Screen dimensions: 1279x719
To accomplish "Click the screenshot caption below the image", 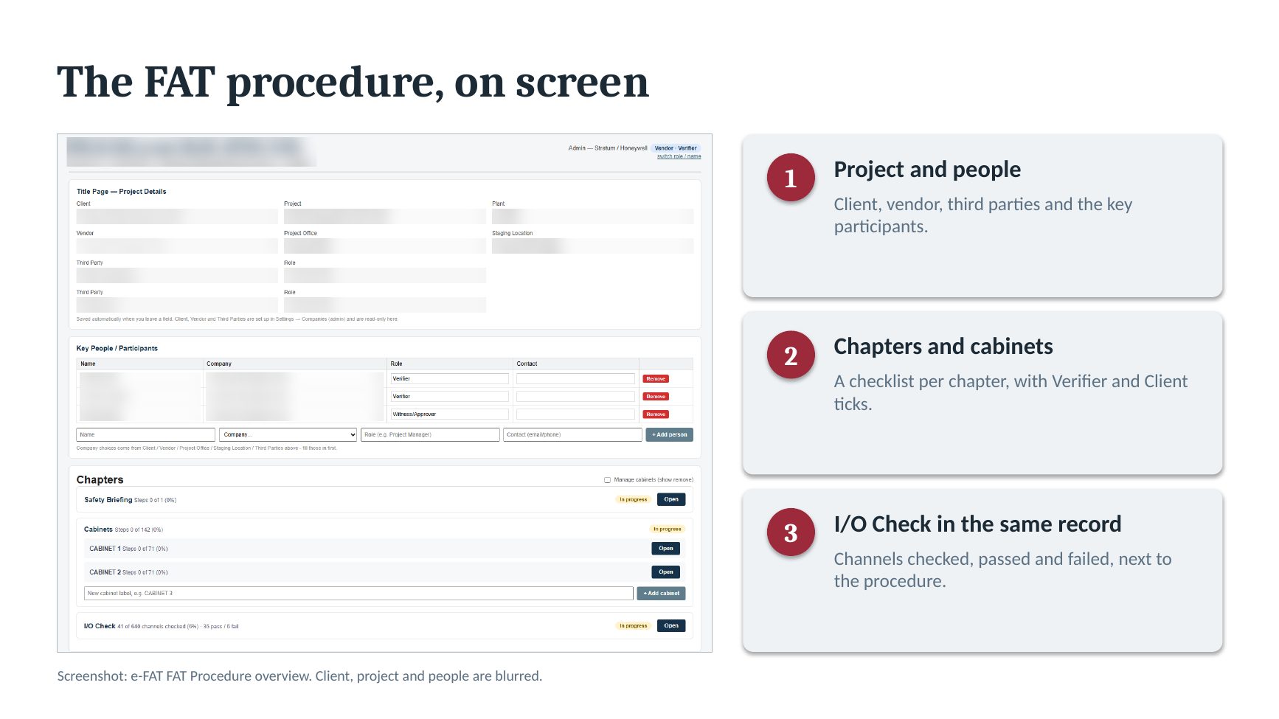I will [x=299, y=676].
